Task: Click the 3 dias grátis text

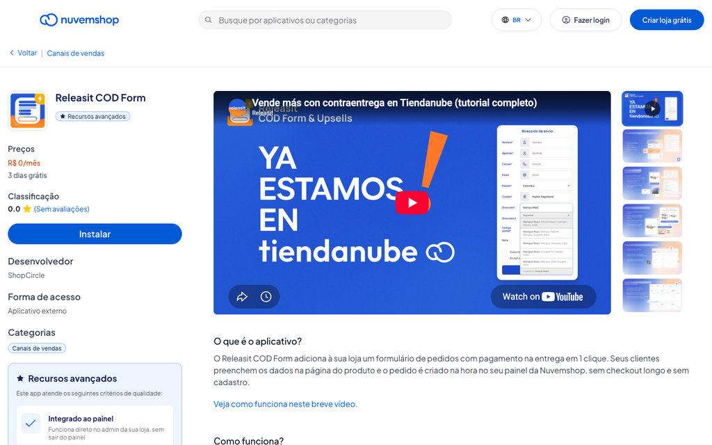Action: pos(27,175)
